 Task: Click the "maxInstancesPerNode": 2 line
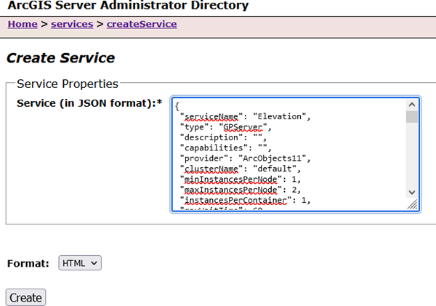point(241,190)
